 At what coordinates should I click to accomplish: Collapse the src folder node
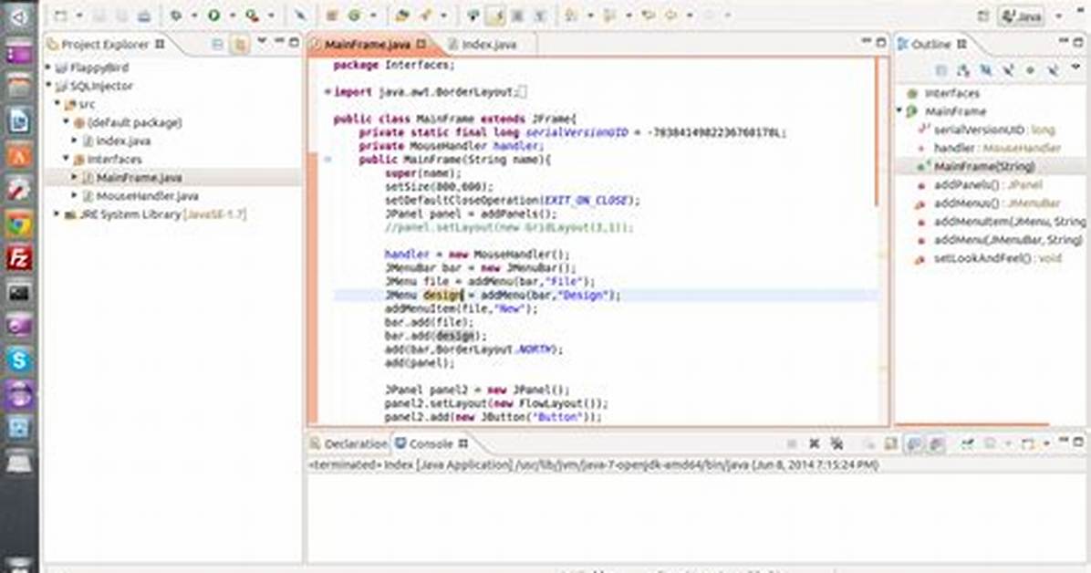pos(57,104)
